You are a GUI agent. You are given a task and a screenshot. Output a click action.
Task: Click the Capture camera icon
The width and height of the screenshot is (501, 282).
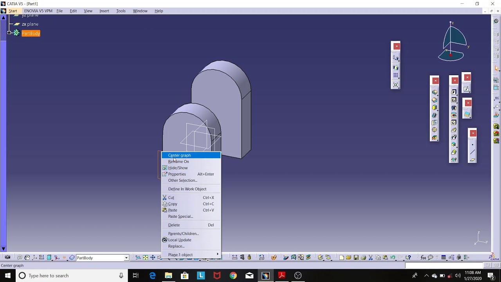pyautogui.click(x=7, y=257)
